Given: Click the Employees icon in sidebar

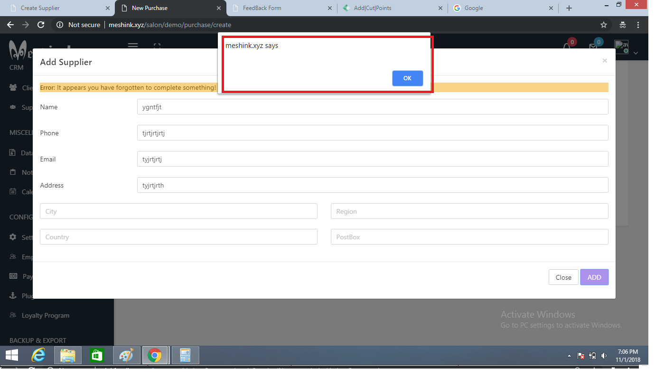Looking at the screenshot, I should [x=13, y=257].
